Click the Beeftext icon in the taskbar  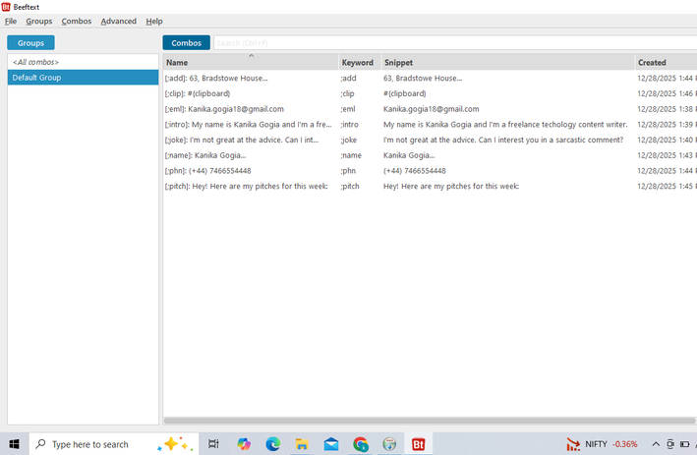click(x=419, y=444)
